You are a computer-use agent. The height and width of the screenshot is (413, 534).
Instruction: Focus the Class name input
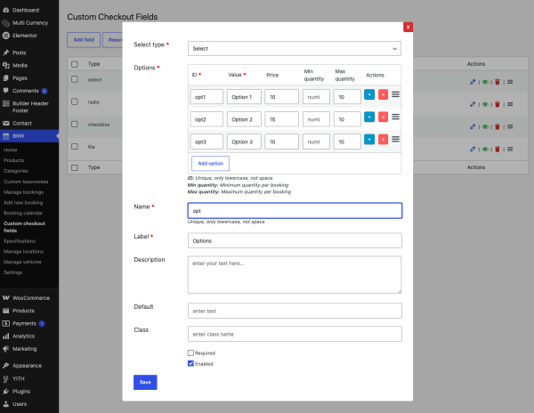coord(295,334)
